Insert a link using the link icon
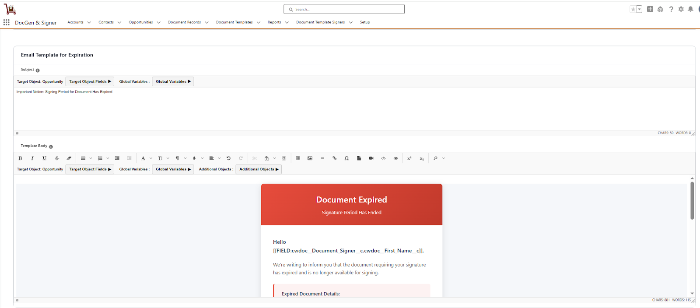 coord(335,158)
